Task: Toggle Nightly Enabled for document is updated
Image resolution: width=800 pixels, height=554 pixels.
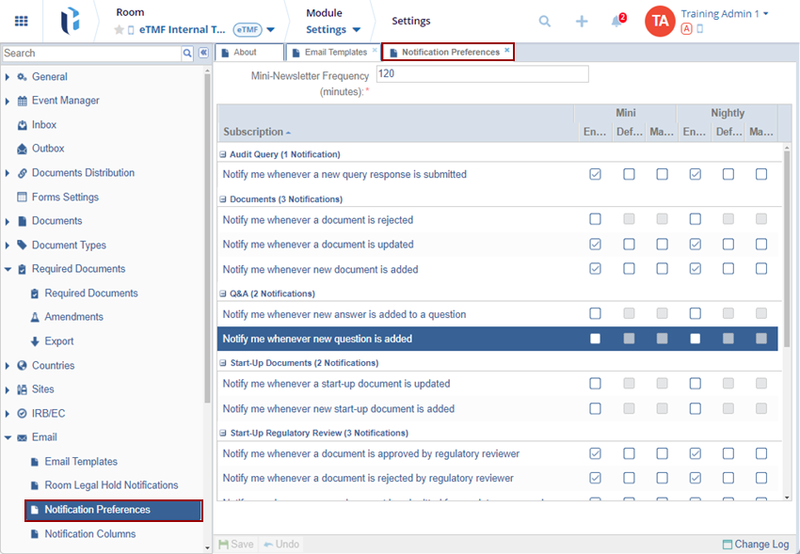Action: [x=695, y=245]
